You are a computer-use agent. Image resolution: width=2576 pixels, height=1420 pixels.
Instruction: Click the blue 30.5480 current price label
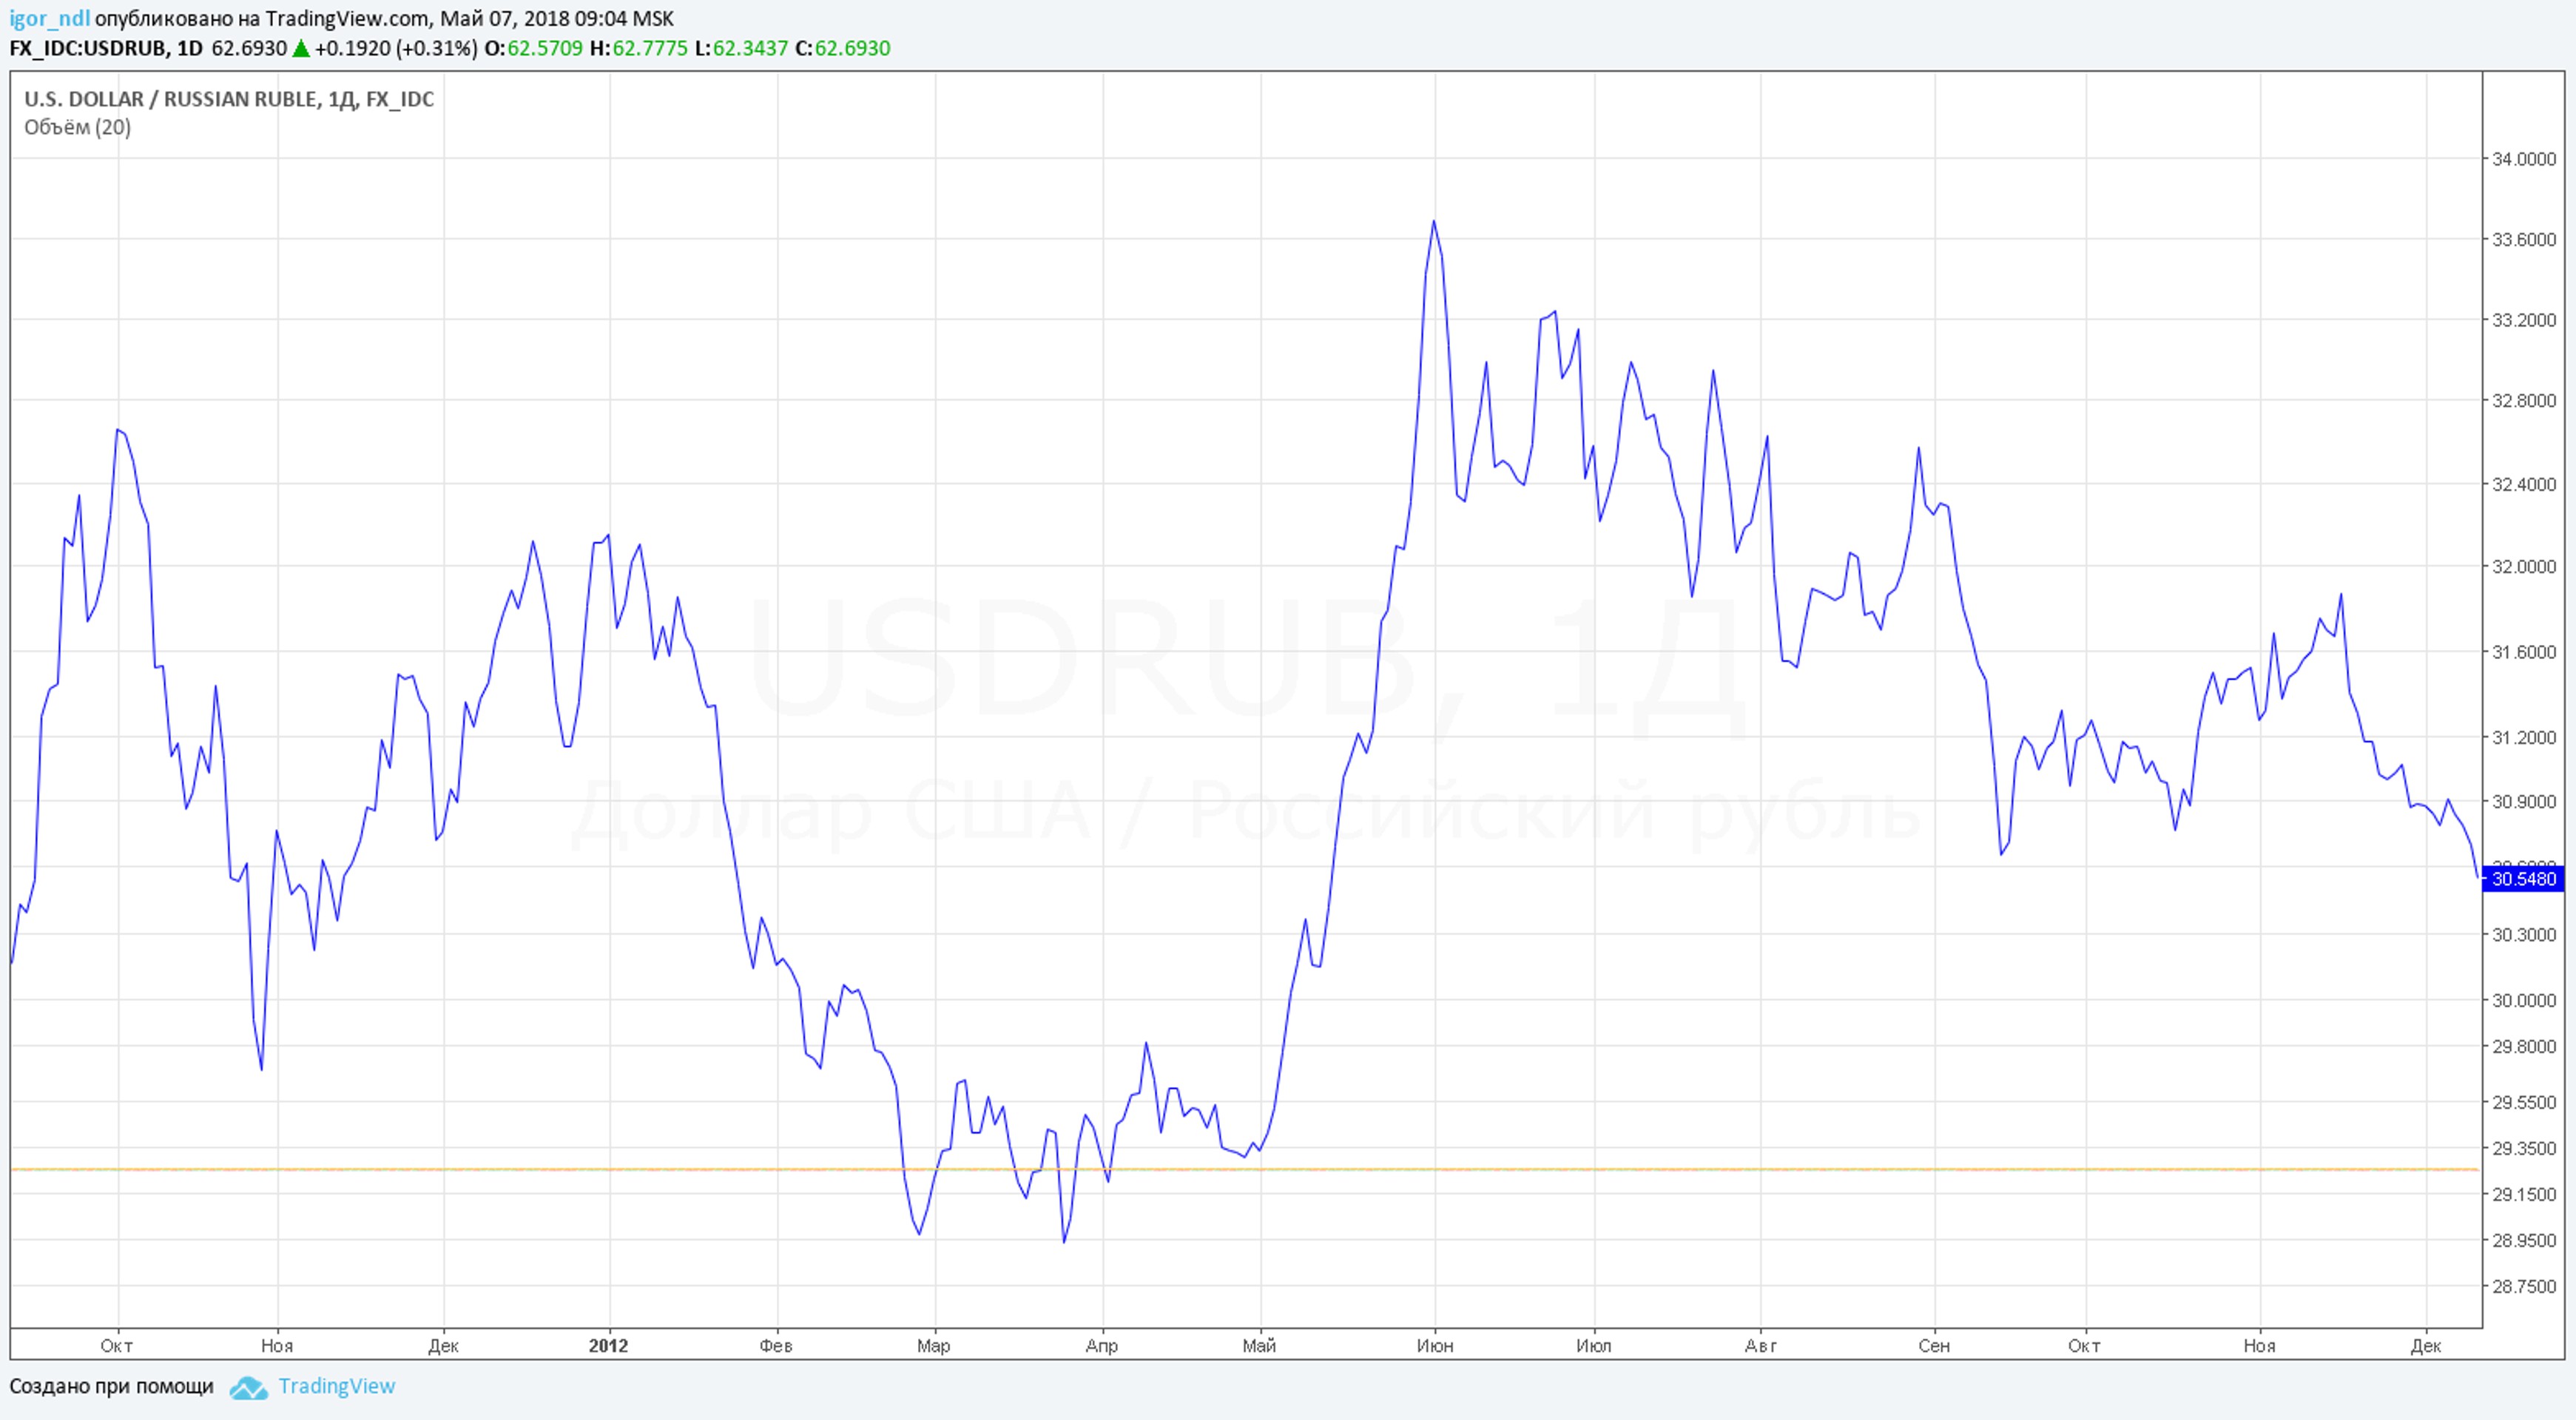pos(2523,879)
